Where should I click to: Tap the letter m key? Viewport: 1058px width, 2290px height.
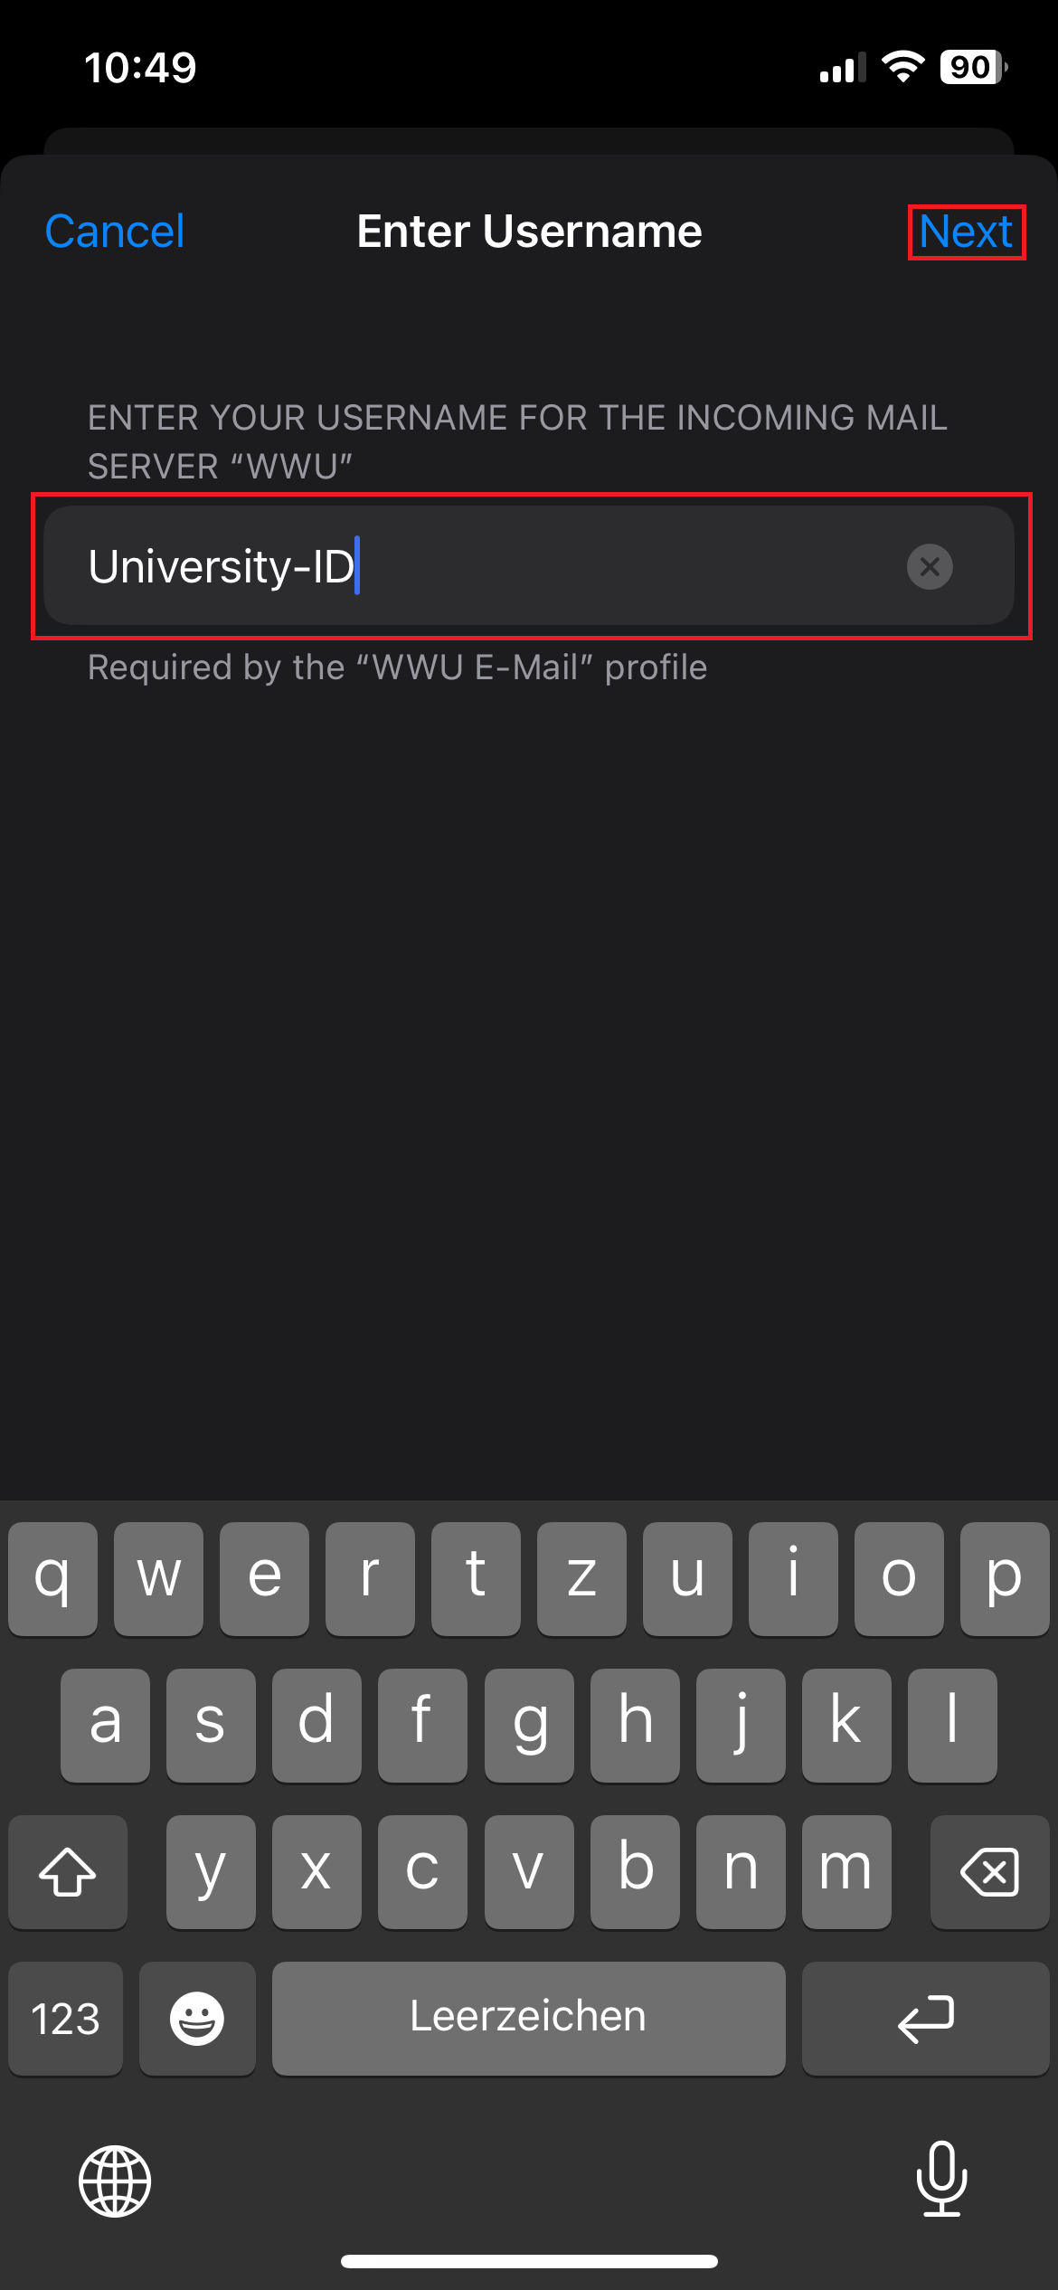click(x=846, y=1871)
